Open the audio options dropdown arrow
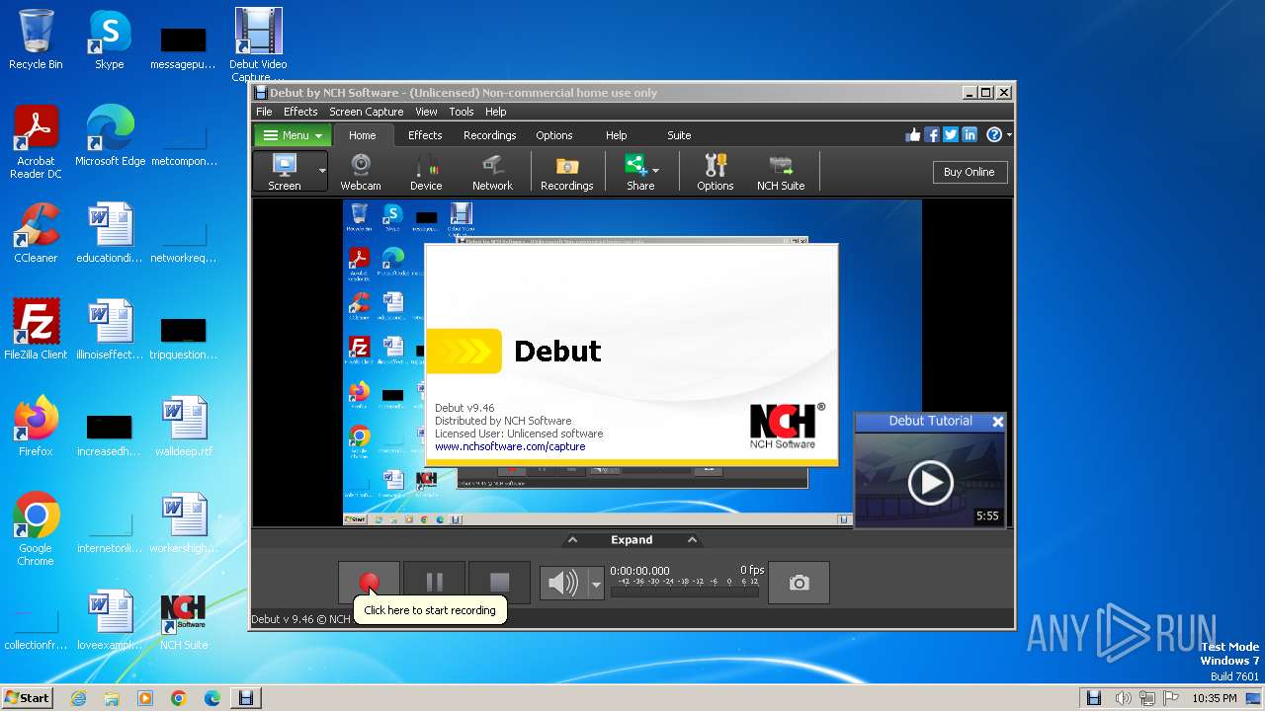1265x711 pixels. click(595, 584)
